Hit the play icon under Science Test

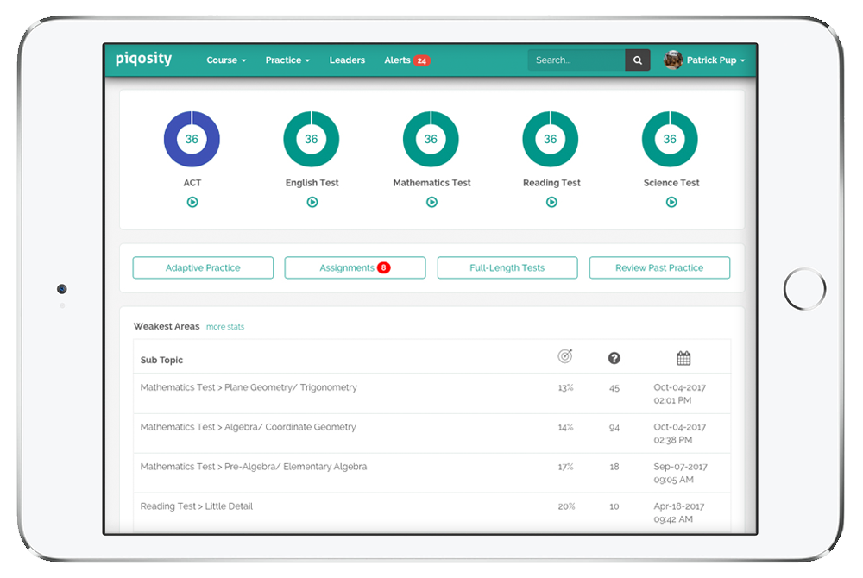tap(671, 202)
